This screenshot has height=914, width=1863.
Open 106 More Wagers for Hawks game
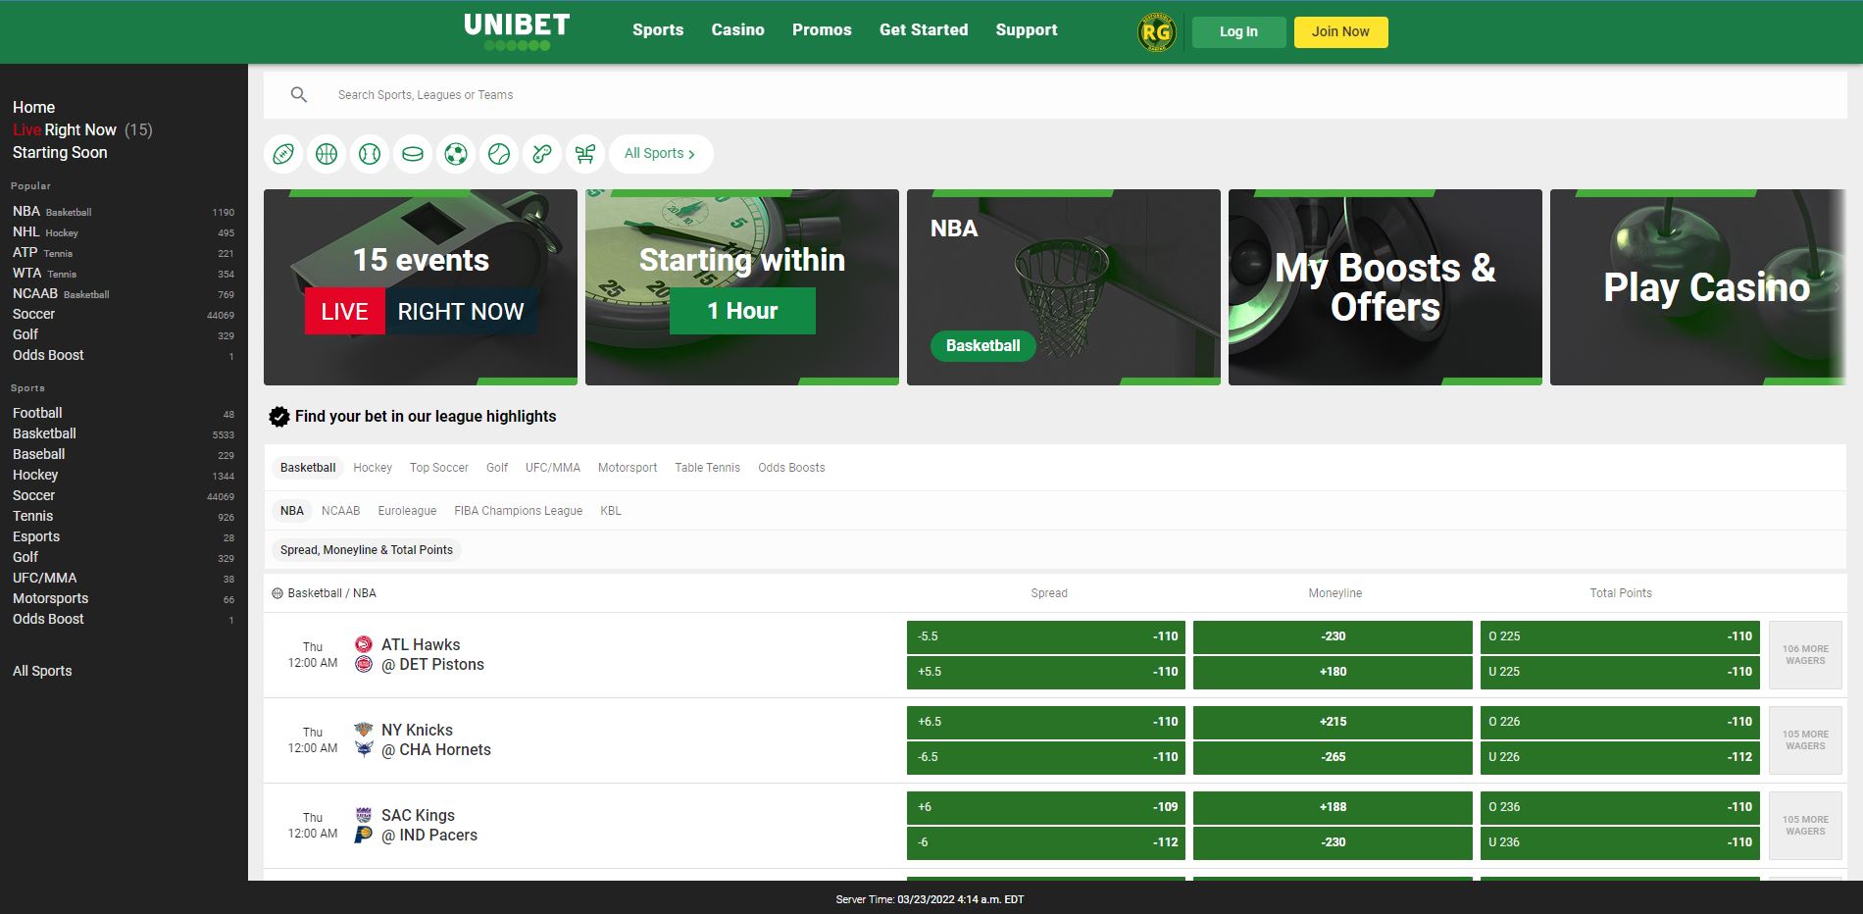click(x=1805, y=655)
